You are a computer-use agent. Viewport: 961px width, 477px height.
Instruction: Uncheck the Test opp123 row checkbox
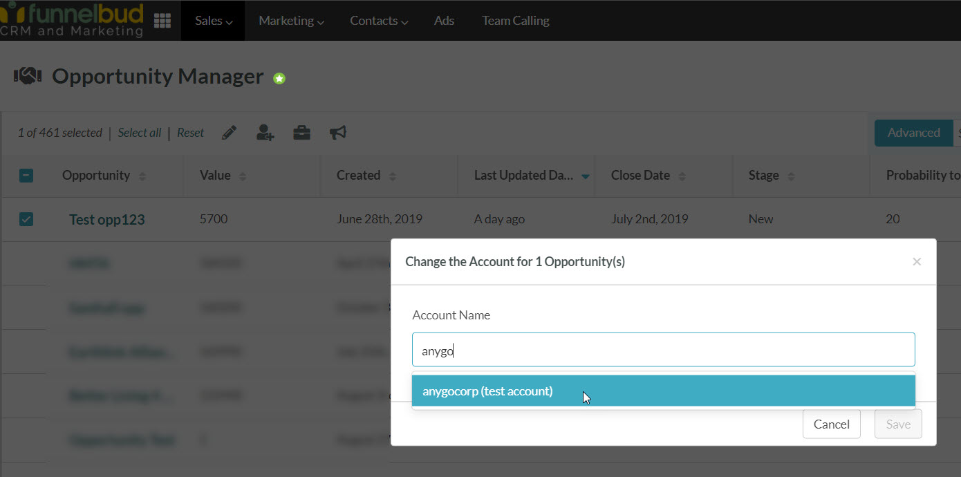(x=26, y=219)
